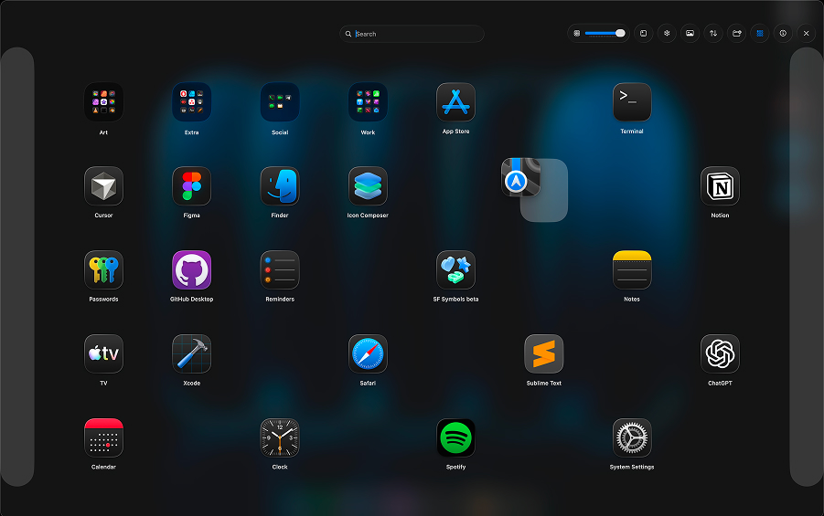The height and width of the screenshot is (516, 824).
Task: Click the Finder icon
Action: click(x=280, y=185)
